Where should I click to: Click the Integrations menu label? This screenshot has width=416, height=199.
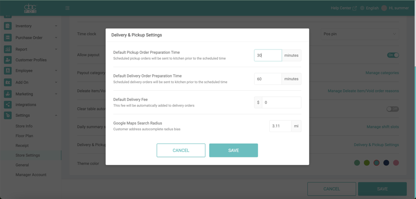pos(26,105)
